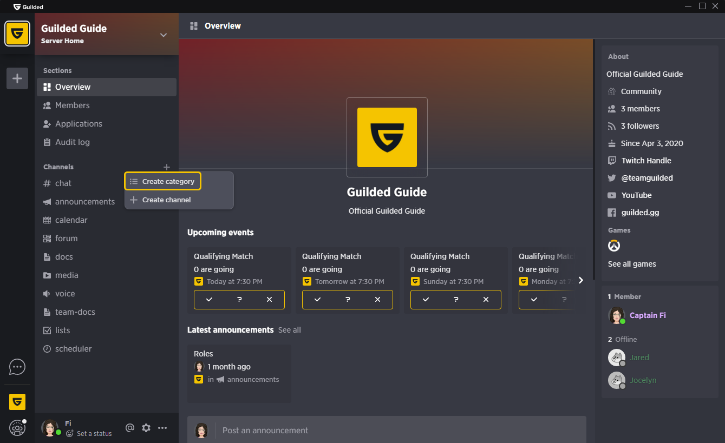The image size is (725, 443).
Task: Open the docs channel
Action: tap(107, 257)
